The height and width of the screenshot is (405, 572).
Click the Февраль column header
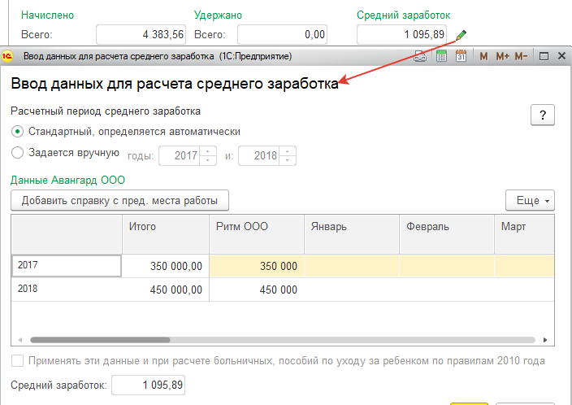click(x=447, y=234)
